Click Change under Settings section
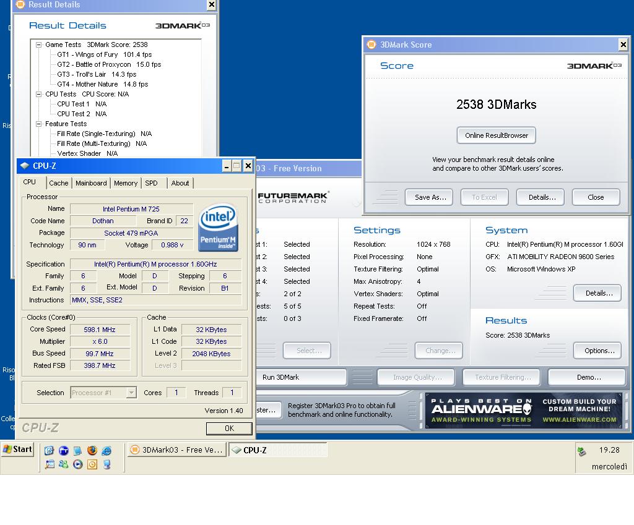Image resolution: width=634 pixels, height=525 pixels. pyautogui.click(x=439, y=351)
